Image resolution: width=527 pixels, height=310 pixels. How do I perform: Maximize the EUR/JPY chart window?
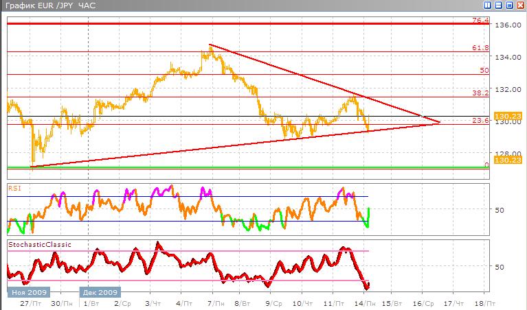click(x=508, y=5)
